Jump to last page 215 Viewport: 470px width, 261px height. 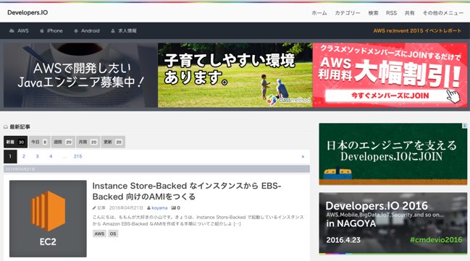pyautogui.click(x=77, y=156)
